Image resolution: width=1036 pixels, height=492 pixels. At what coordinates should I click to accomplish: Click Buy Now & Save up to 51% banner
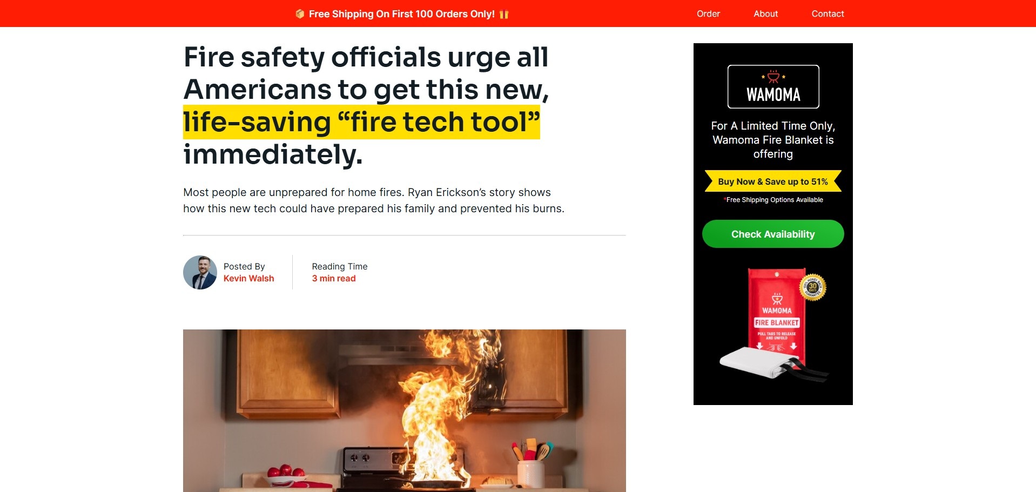click(x=773, y=181)
